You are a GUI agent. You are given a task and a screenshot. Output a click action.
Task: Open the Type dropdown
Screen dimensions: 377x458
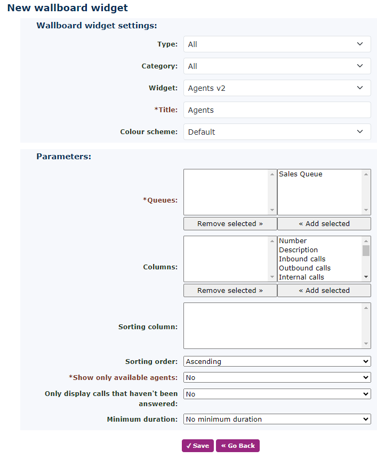point(277,44)
